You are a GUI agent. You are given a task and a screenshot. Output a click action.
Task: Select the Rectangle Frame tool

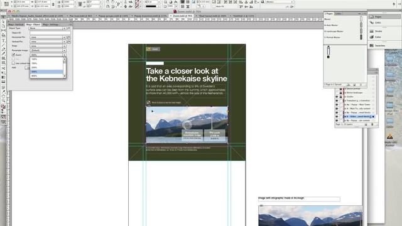click(x=3, y=58)
